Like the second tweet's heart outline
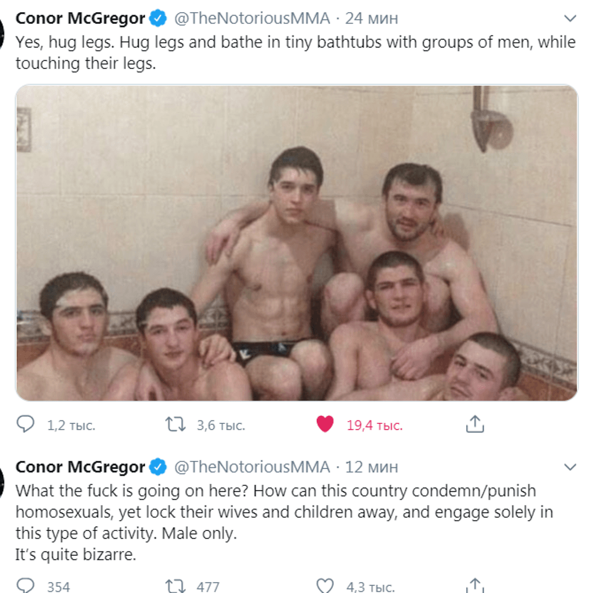 pyautogui.click(x=325, y=586)
